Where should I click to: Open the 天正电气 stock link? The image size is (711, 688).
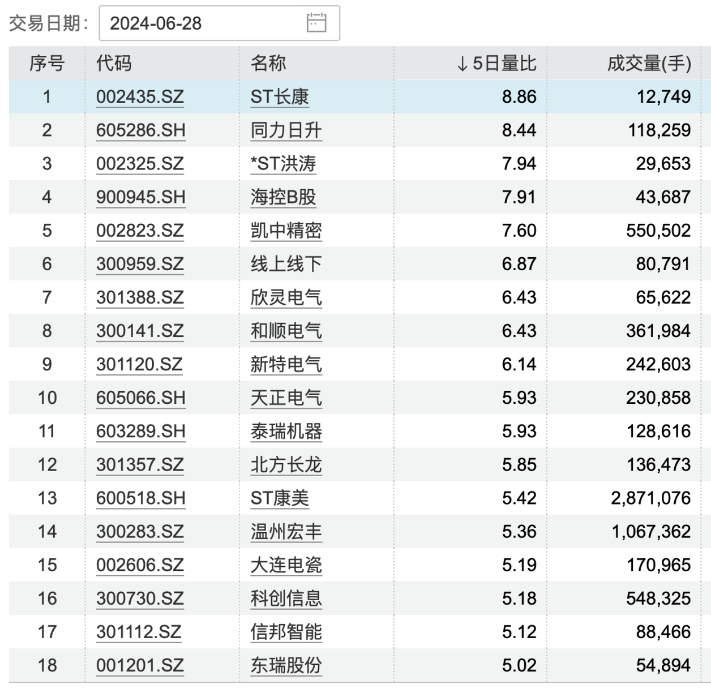tap(286, 398)
